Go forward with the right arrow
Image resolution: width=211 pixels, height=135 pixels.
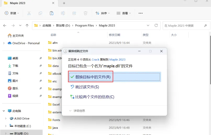point(13,26)
